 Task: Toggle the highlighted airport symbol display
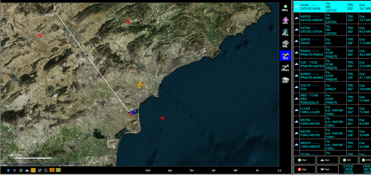coord(33,170)
